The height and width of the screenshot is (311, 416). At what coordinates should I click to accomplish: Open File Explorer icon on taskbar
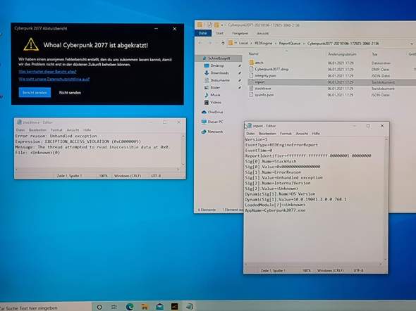point(145,307)
